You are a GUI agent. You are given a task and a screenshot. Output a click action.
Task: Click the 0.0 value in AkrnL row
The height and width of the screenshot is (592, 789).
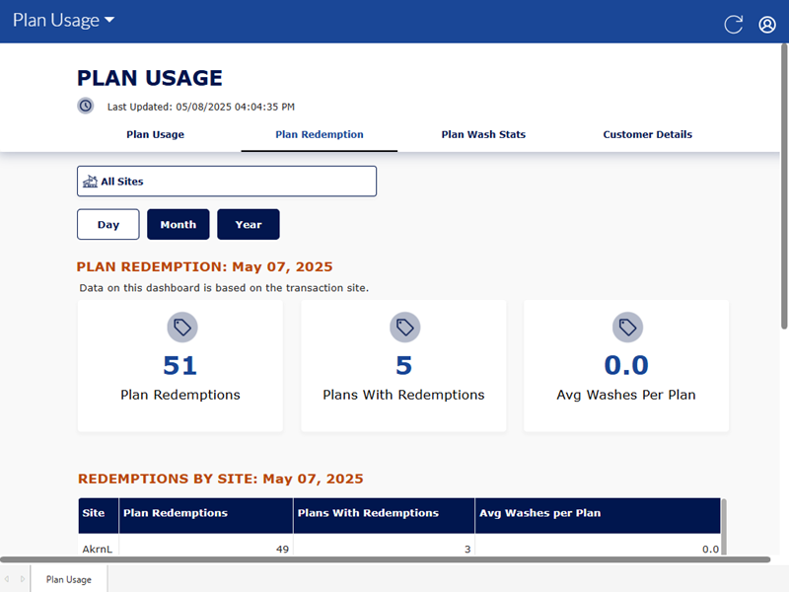710,549
